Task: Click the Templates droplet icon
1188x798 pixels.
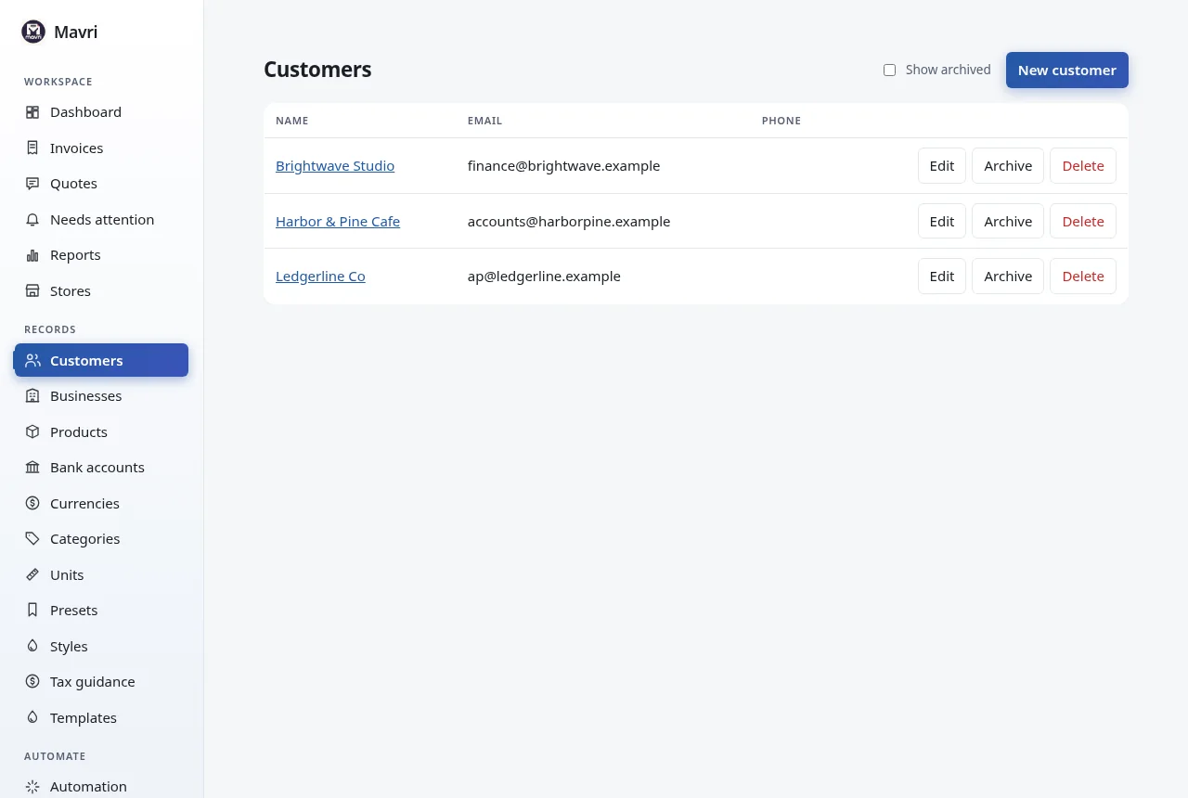Action: pyautogui.click(x=32, y=717)
